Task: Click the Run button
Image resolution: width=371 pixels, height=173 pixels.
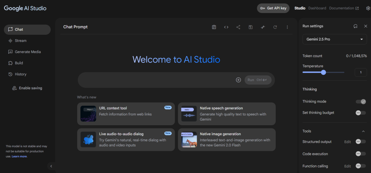Action: (258, 80)
